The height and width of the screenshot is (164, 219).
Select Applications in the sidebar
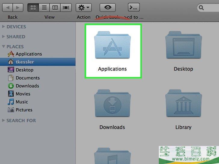(29, 54)
